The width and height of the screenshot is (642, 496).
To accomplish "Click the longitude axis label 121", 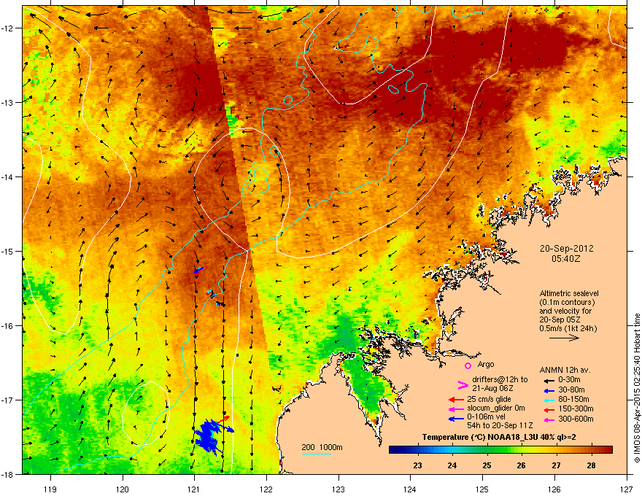I will pyautogui.click(x=194, y=489).
